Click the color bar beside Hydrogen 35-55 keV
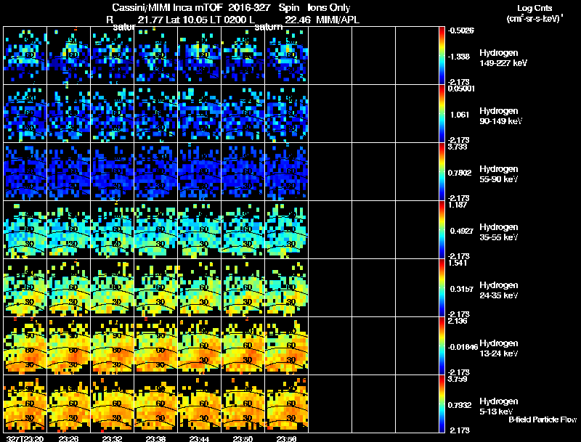This screenshot has height=442, width=581. [x=442, y=230]
